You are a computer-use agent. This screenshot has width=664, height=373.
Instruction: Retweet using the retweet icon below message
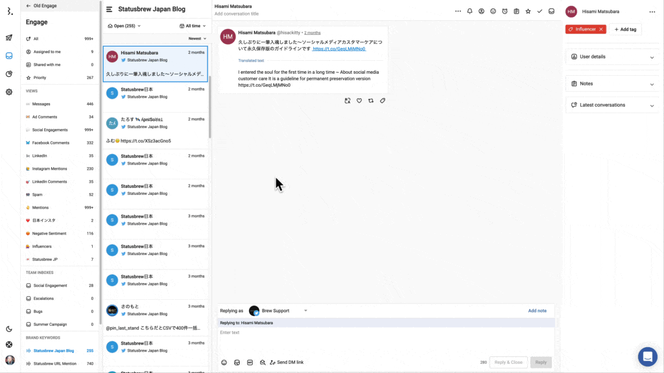pos(371,101)
